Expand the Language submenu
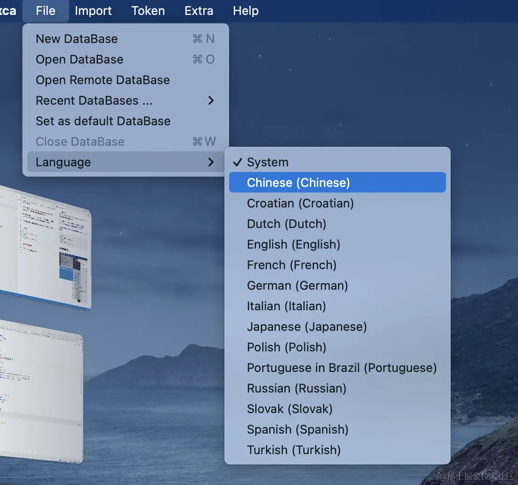This screenshot has height=485, width=518. [126, 162]
